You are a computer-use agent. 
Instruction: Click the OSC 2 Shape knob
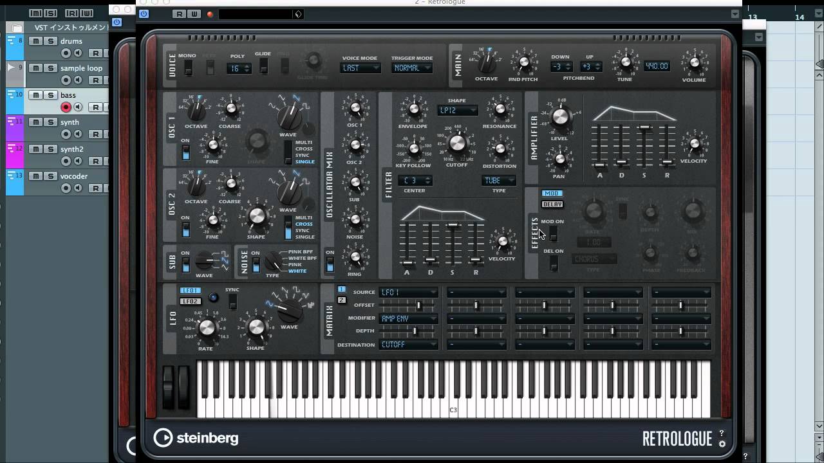pos(256,216)
